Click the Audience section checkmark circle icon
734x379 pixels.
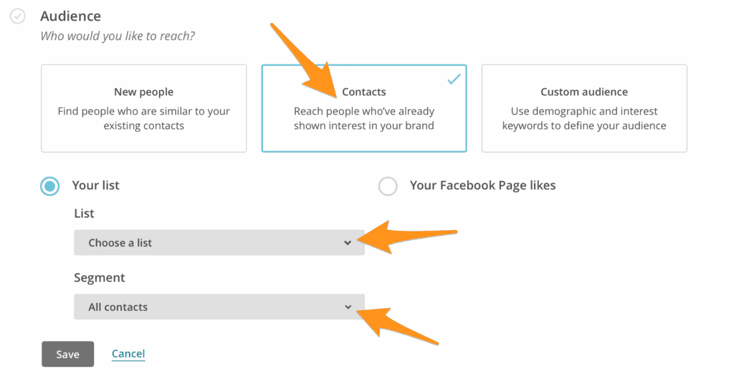(18, 16)
